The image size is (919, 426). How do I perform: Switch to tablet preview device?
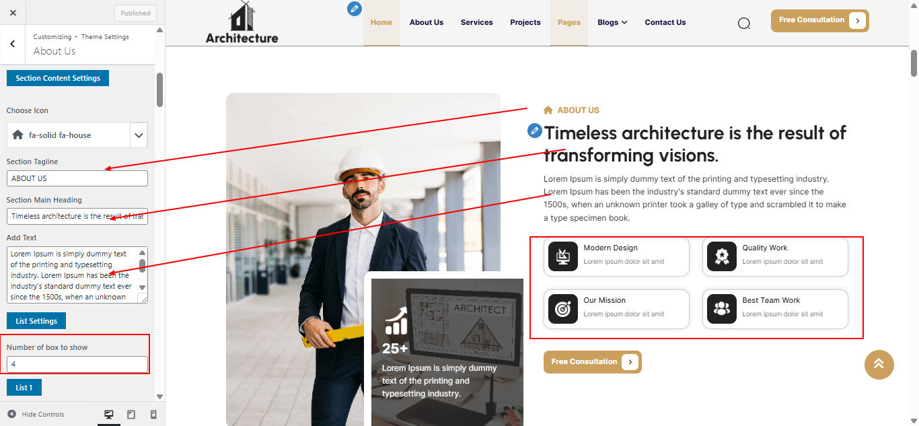click(131, 415)
